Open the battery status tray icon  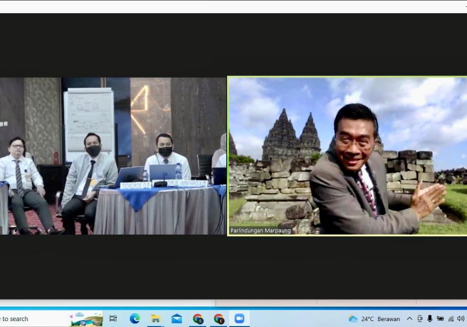440,319
